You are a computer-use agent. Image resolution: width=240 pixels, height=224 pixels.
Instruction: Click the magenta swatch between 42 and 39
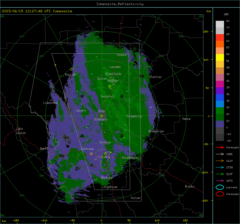pos(220,84)
